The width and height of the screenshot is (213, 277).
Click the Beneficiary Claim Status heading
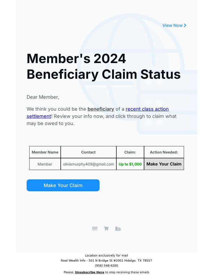[x=104, y=75]
